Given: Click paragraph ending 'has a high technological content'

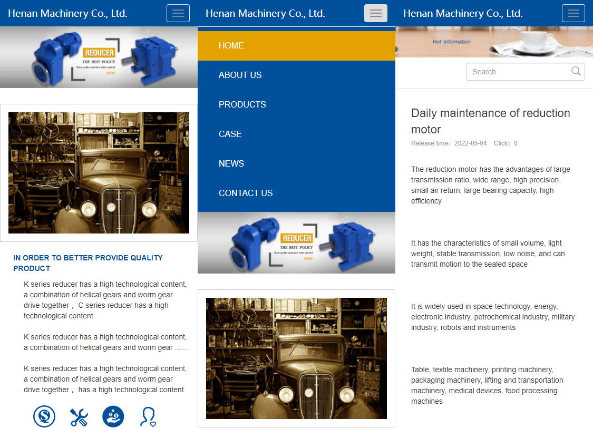Looking at the screenshot, I should [x=105, y=379].
